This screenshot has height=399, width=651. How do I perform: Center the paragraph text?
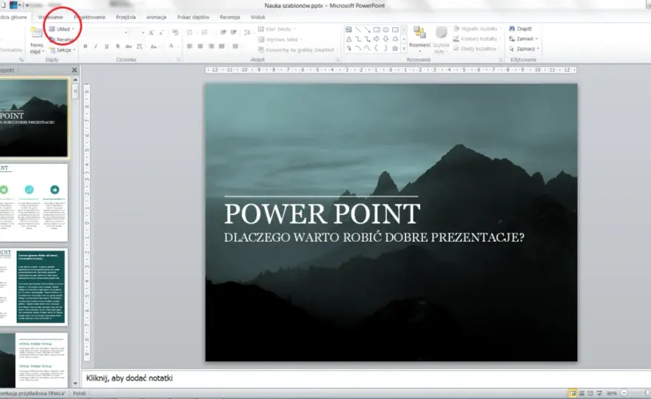(x=200, y=47)
